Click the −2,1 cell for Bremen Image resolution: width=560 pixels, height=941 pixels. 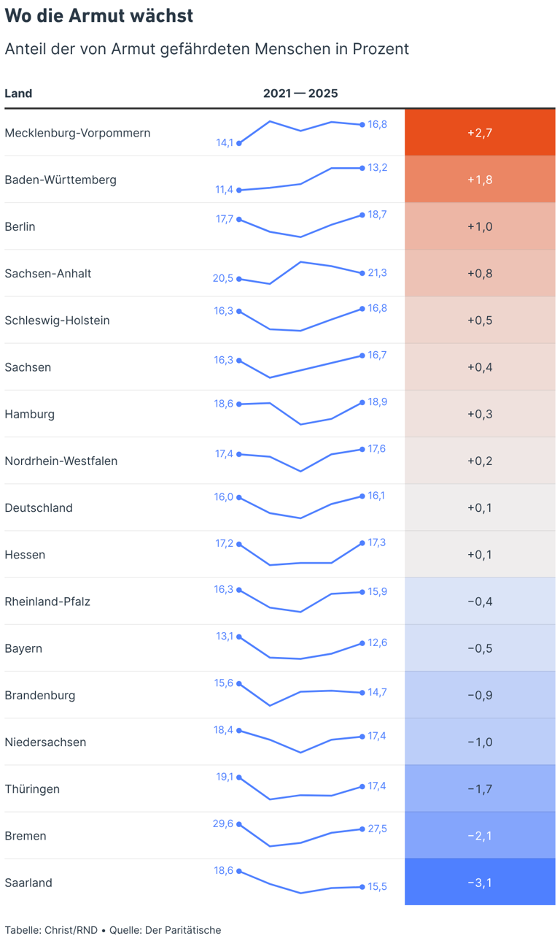coord(480,836)
